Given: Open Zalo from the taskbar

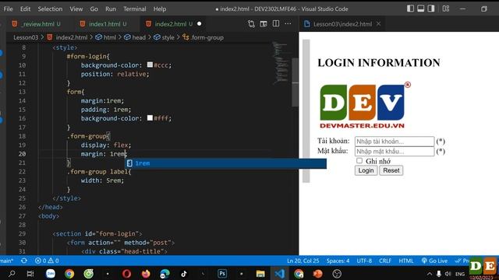Looking at the screenshot, I should (x=50, y=273).
